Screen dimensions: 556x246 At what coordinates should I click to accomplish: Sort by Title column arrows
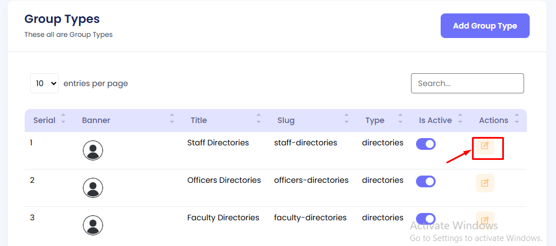259,120
